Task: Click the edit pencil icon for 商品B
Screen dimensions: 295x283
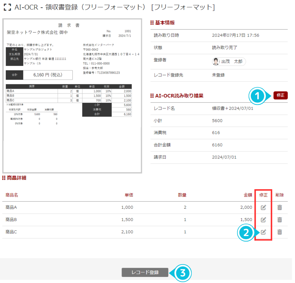Action: point(263,220)
